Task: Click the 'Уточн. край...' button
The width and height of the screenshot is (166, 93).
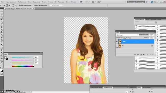Action: pos(56,5)
